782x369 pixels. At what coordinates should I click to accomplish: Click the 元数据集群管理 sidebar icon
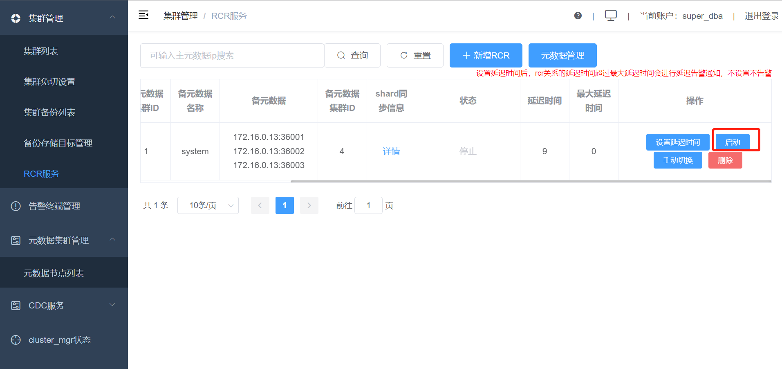[16, 240]
